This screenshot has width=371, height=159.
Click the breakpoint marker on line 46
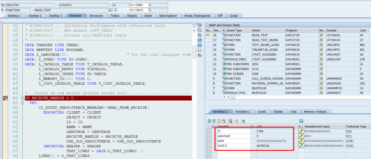[5, 98]
